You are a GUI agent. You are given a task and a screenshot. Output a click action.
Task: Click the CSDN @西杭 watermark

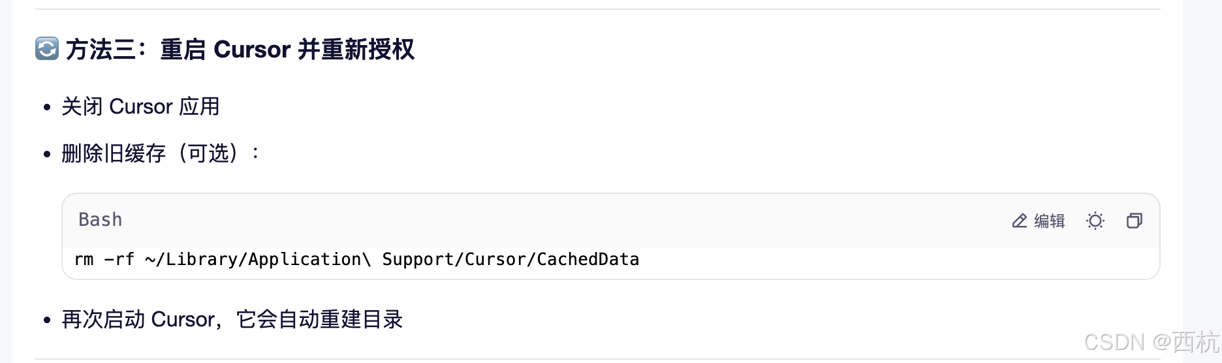pyautogui.click(x=1151, y=342)
